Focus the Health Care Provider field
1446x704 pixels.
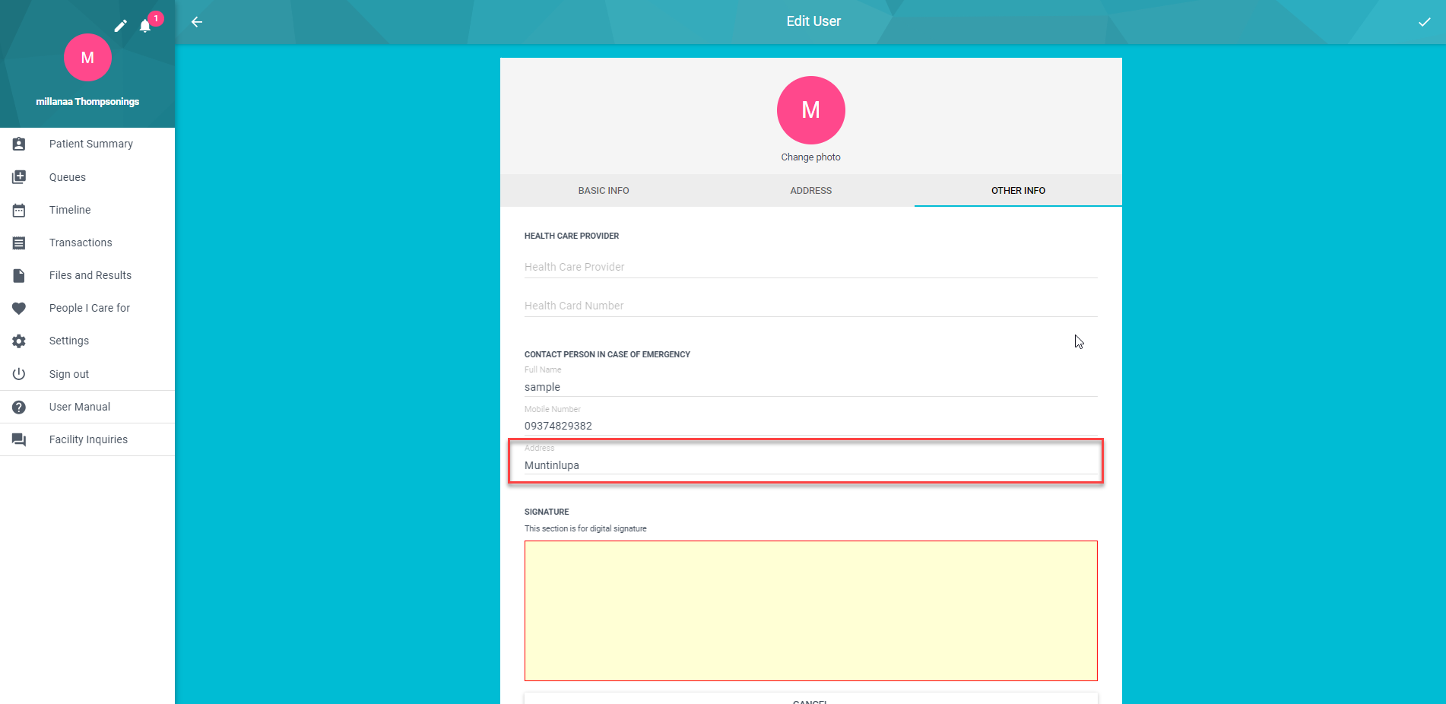(x=810, y=267)
